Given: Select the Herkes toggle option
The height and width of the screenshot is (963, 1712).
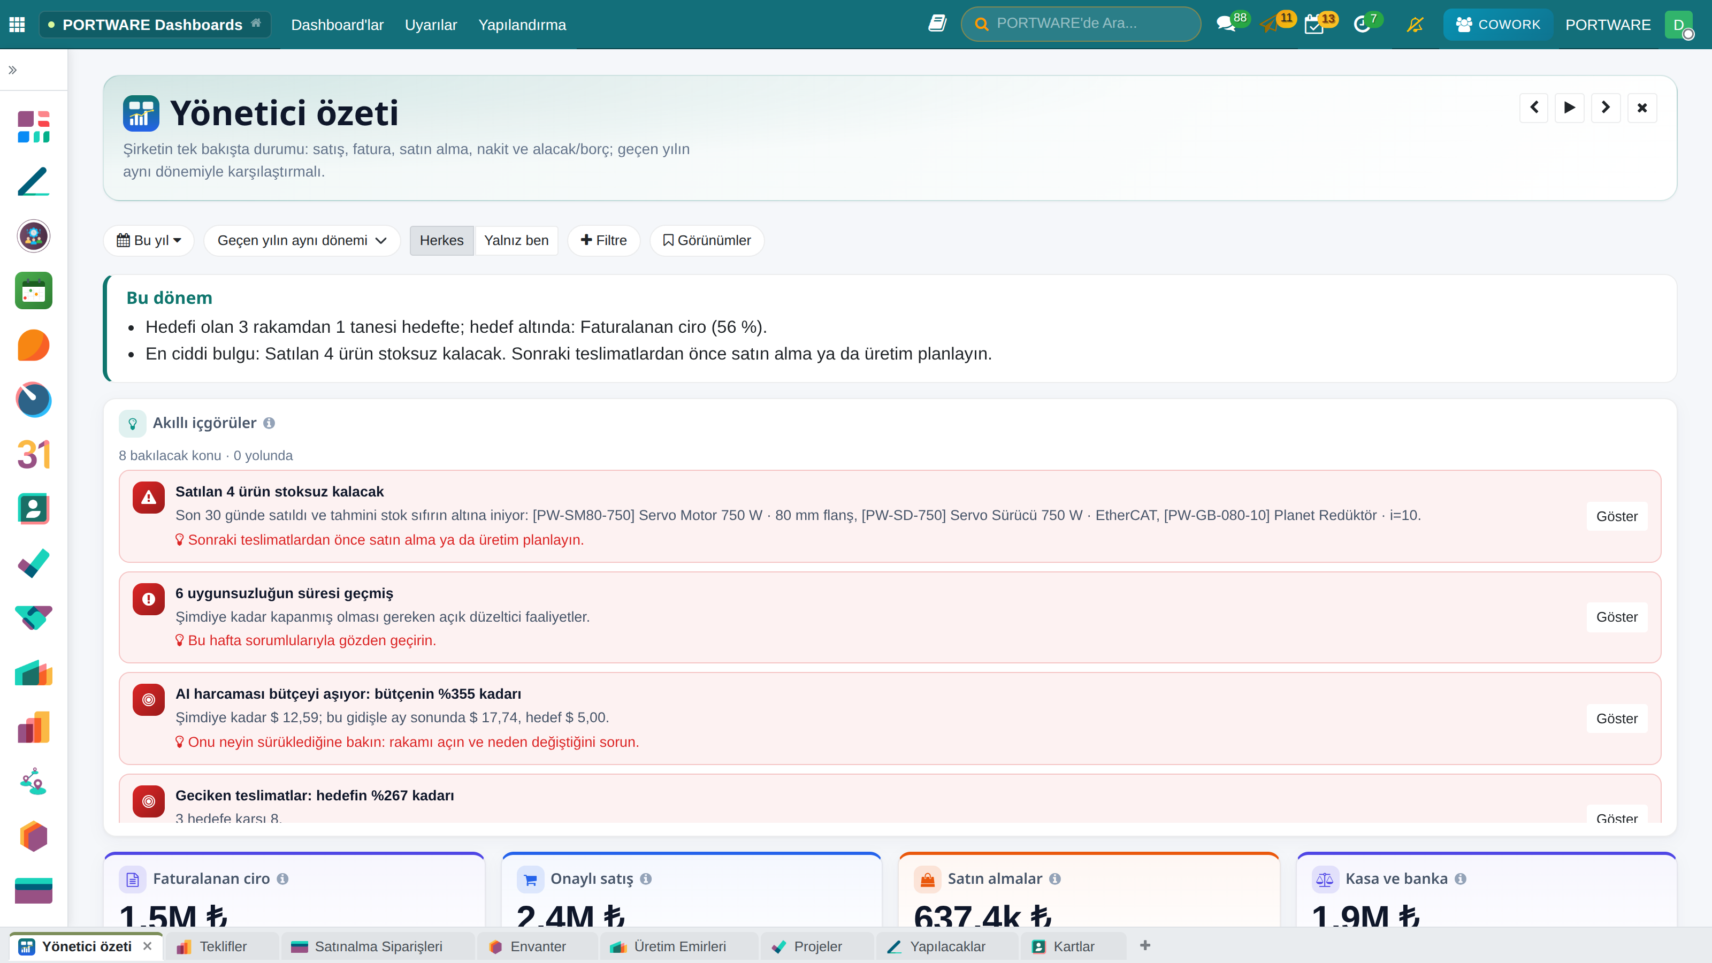Looking at the screenshot, I should point(441,240).
